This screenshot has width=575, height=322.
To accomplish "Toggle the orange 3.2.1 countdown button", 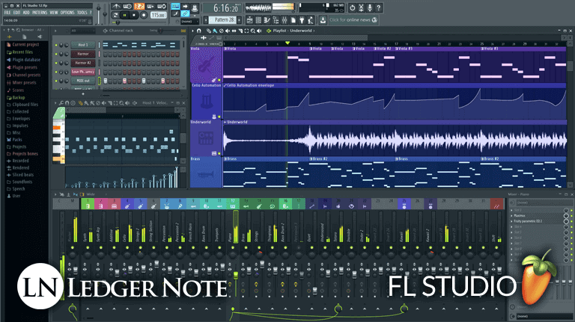I will 139,6.
